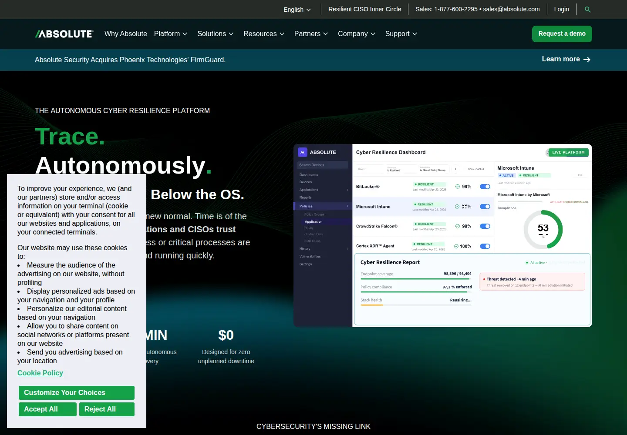
Task: Open Settings in the dashboard sidebar
Action: click(306, 264)
